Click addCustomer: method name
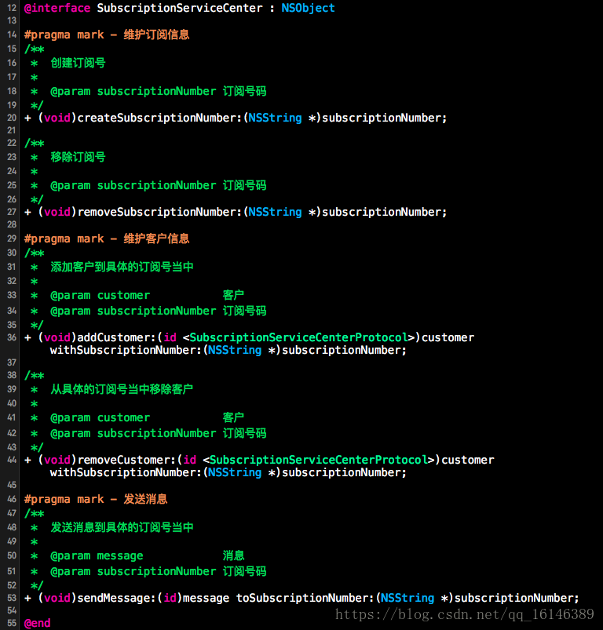Screen dimensions: 603x630 pyautogui.click(x=116, y=337)
